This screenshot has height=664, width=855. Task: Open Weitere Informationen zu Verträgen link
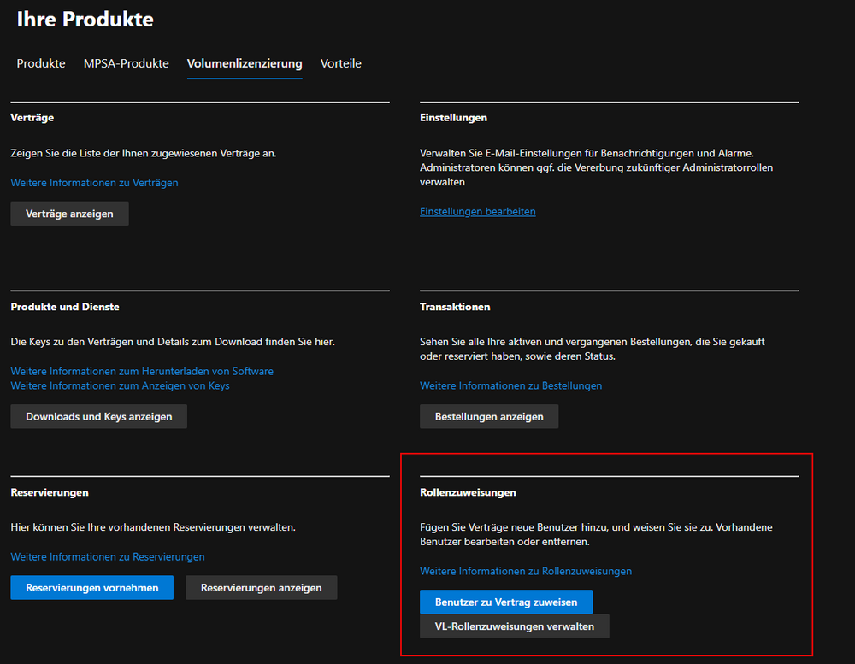coord(94,183)
